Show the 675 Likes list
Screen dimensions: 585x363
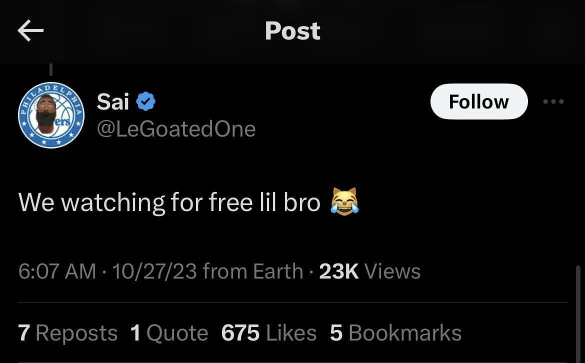(269, 333)
